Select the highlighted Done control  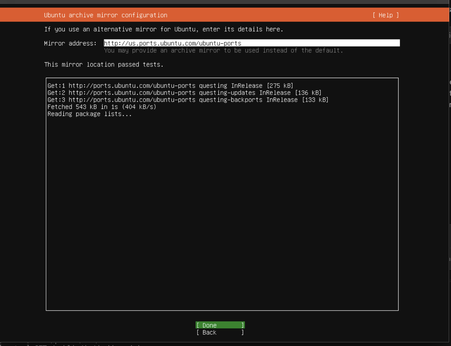tap(220, 325)
